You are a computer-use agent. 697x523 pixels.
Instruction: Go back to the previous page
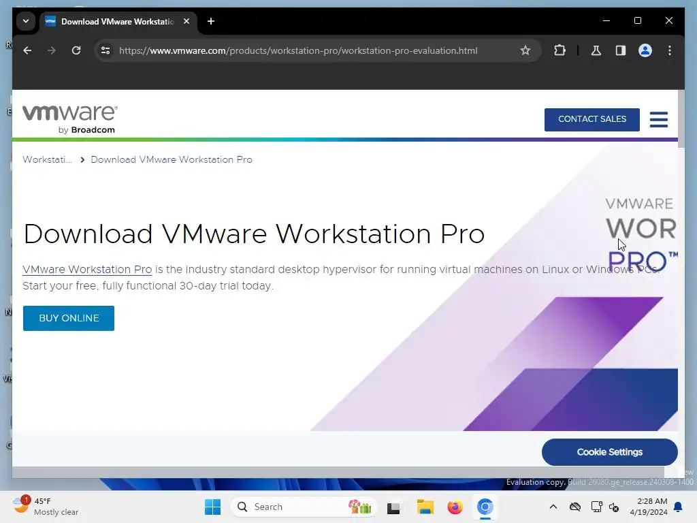27,50
